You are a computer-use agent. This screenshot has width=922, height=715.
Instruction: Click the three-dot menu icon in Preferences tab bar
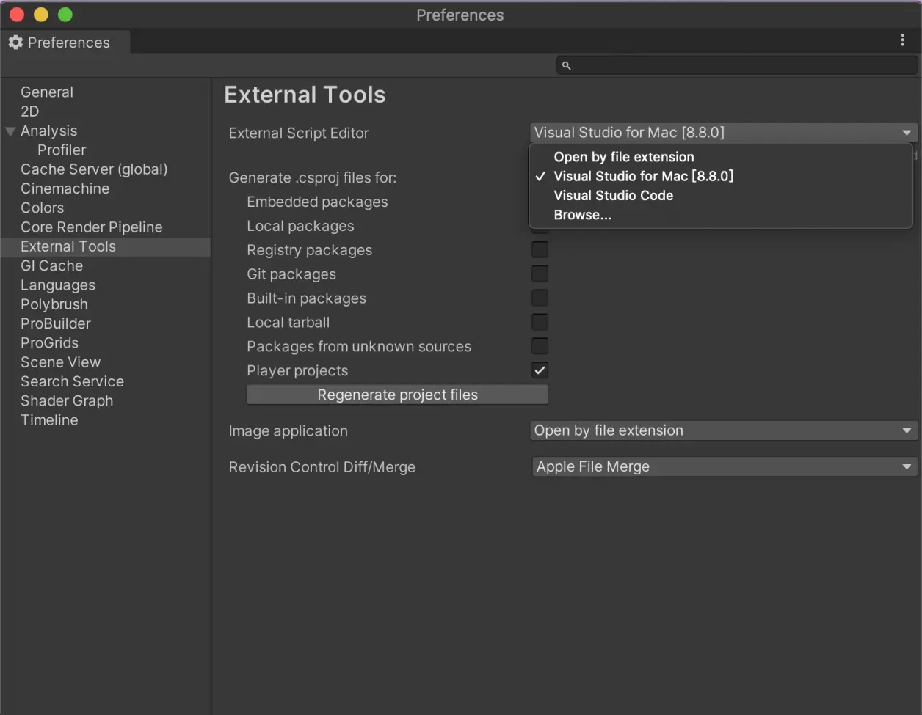(x=902, y=40)
